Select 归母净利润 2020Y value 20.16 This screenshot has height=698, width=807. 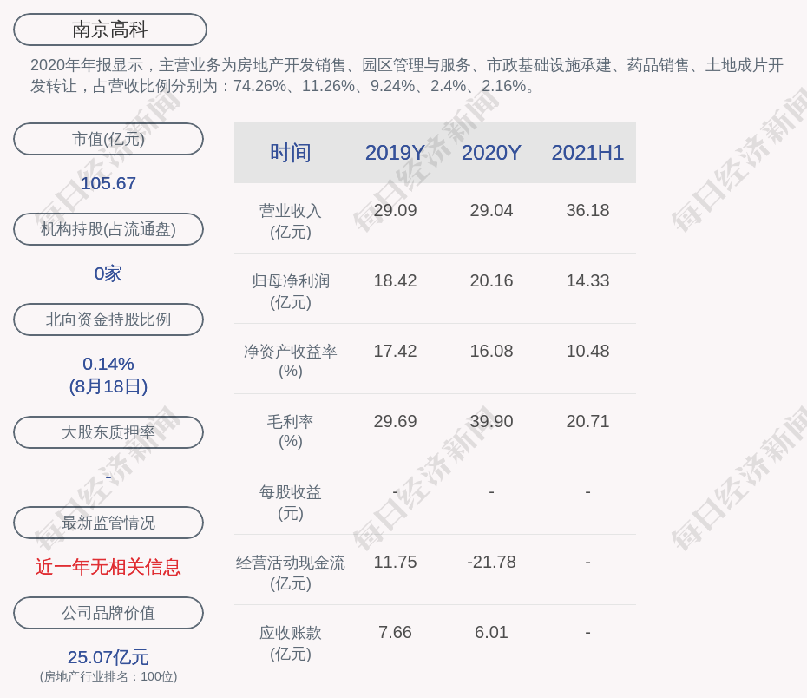coord(491,280)
